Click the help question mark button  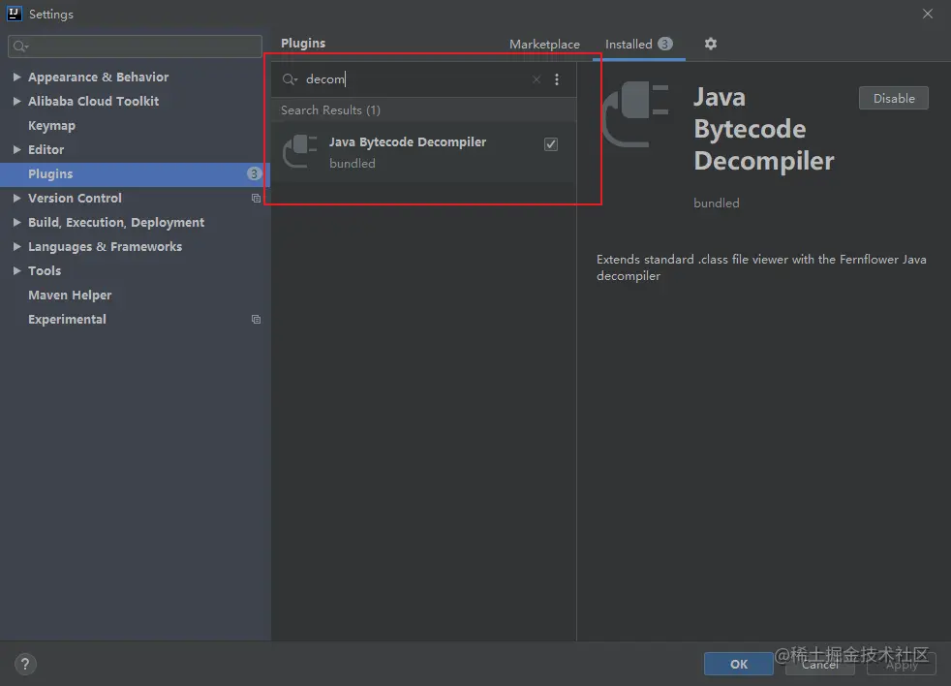25,664
